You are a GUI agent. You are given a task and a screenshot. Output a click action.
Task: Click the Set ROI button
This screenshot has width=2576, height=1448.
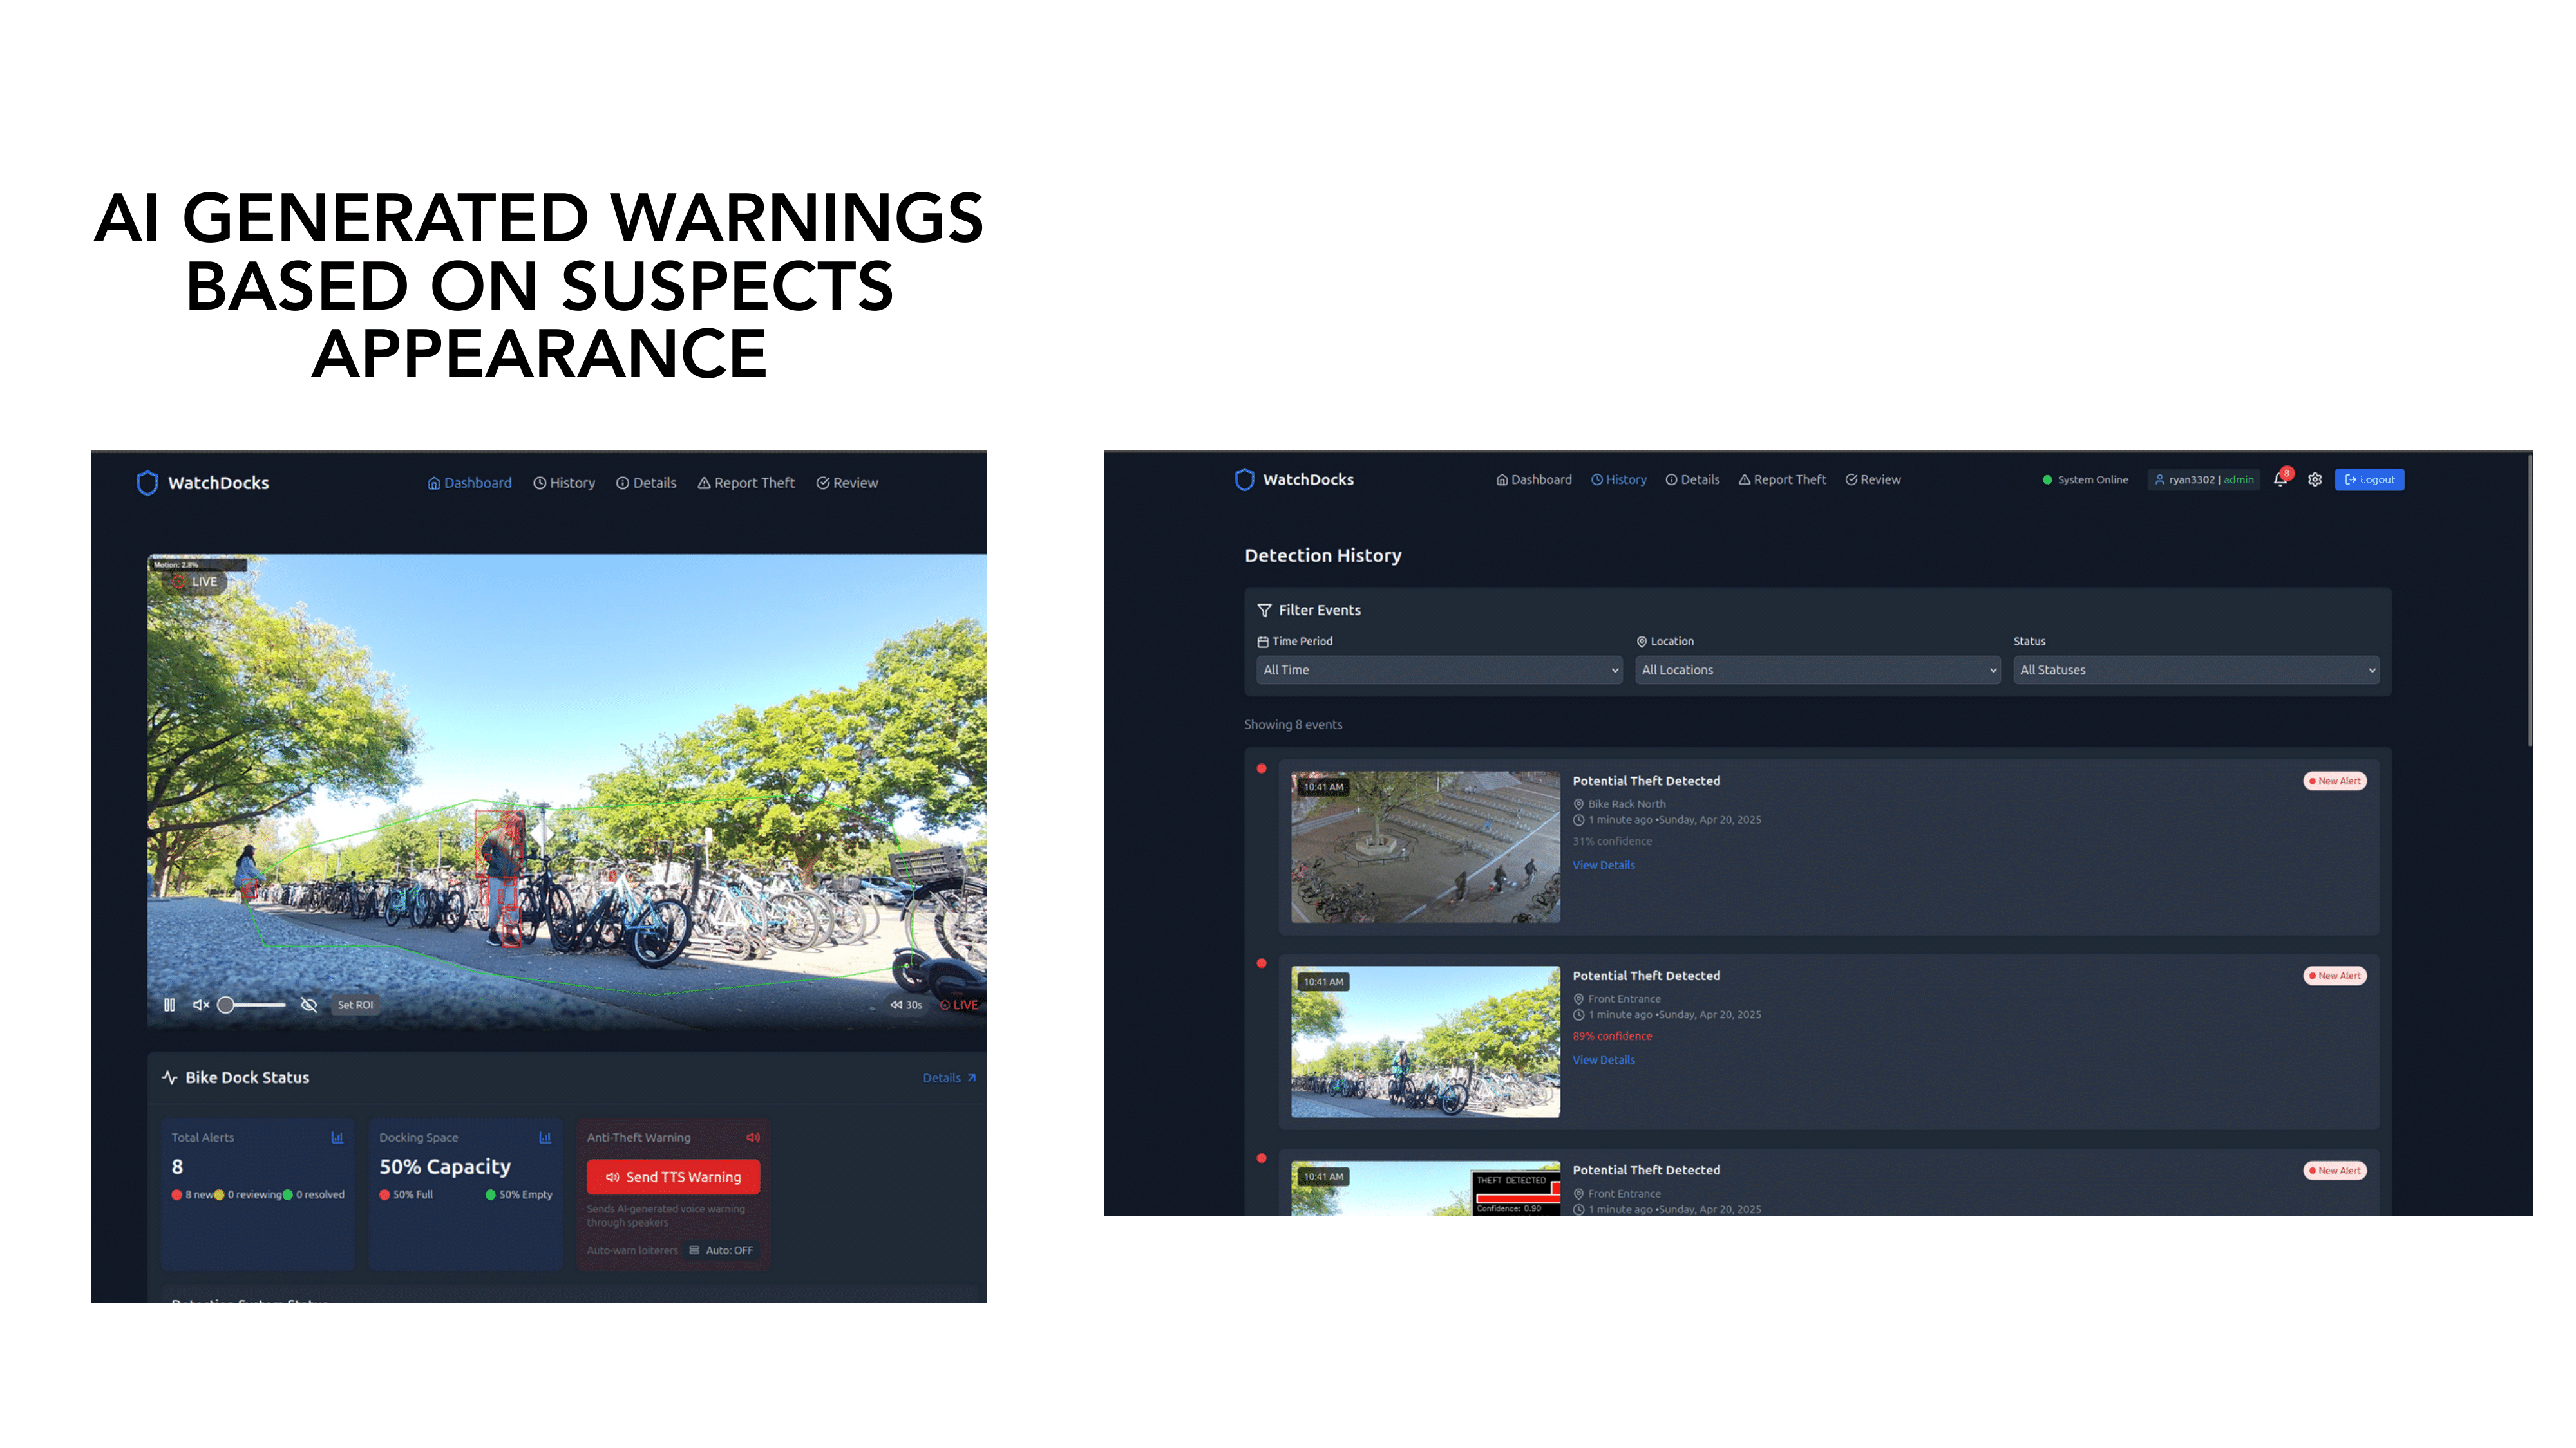(x=355, y=1005)
